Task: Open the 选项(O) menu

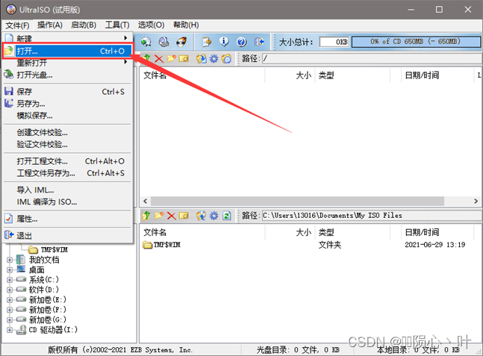Action: [151, 25]
